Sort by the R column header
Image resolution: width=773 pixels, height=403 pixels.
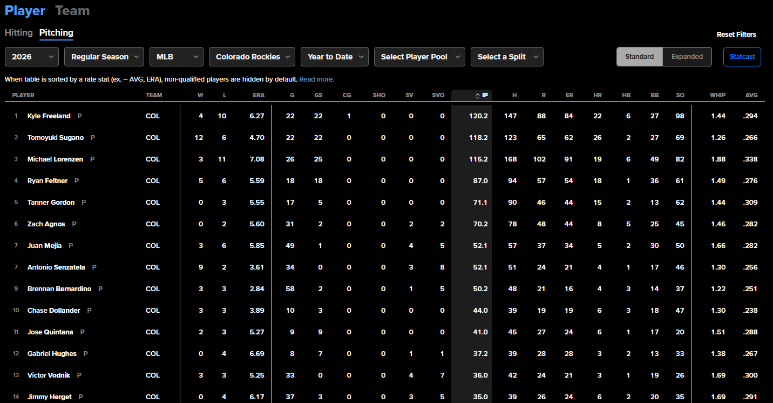click(x=544, y=96)
